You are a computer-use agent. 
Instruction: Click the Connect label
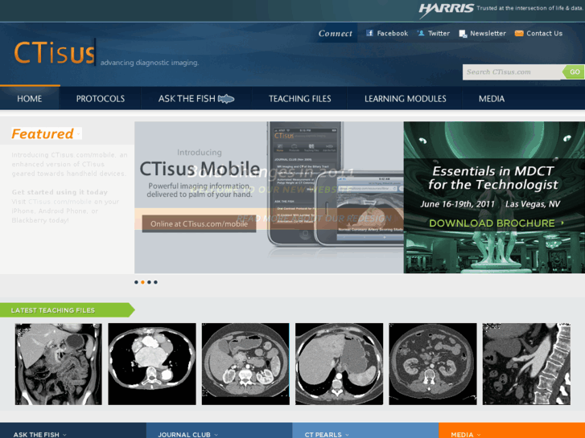pos(335,34)
